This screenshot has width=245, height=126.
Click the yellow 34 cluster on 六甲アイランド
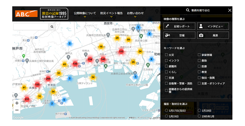point(93,77)
